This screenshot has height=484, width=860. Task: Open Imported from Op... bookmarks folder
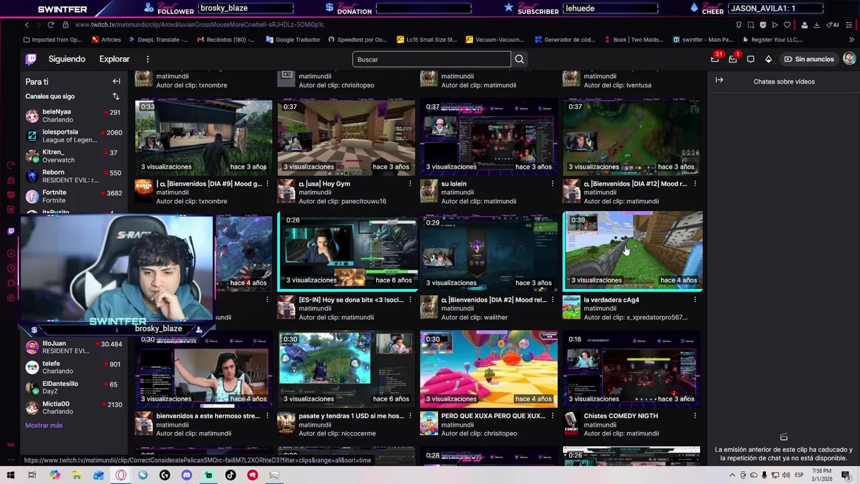point(53,40)
